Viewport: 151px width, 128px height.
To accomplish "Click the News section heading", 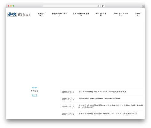I will coord(34,88).
